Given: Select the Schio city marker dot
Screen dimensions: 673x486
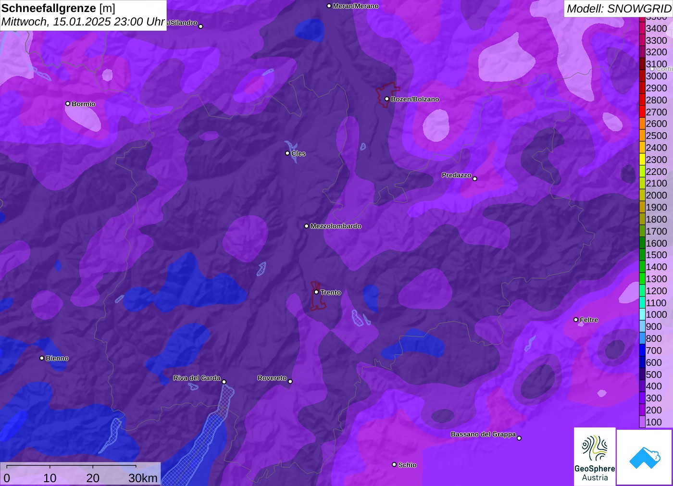Looking at the screenshot, I should (394, 464).
